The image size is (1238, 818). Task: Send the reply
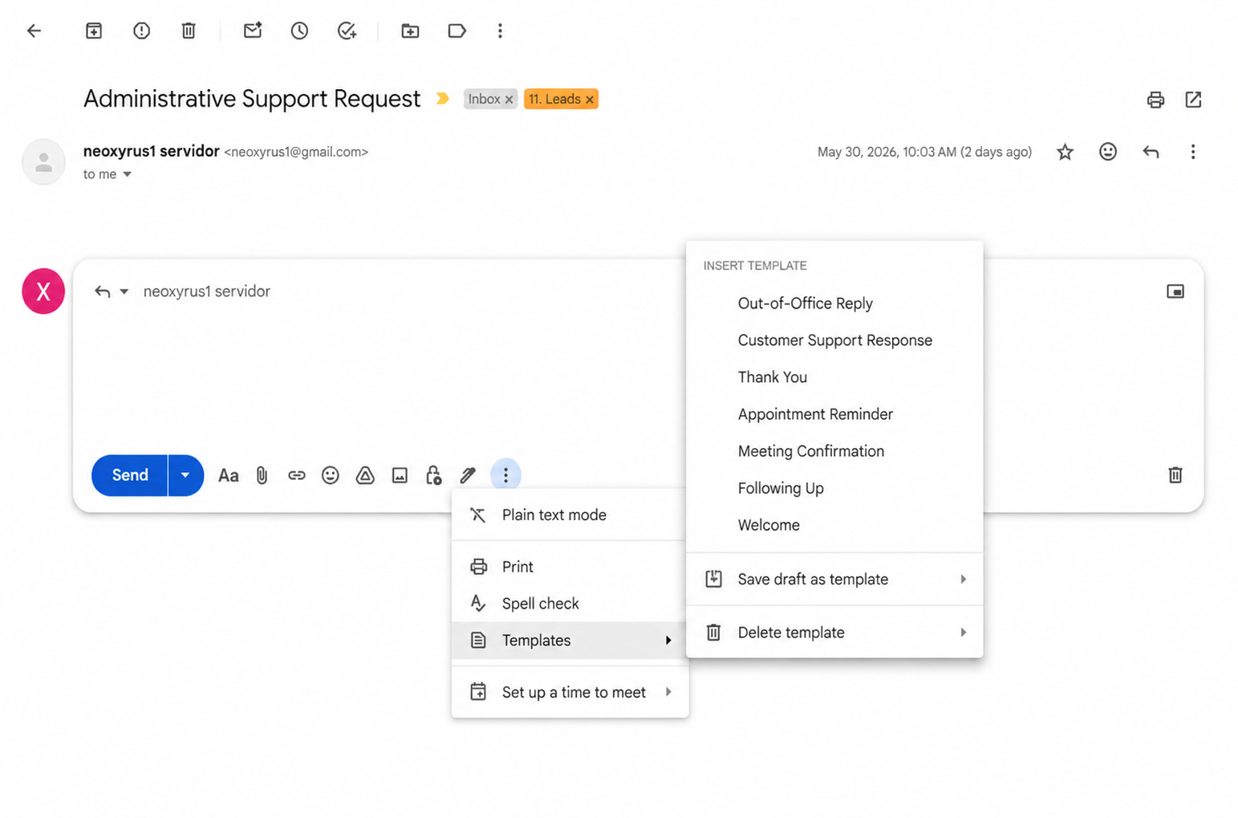pos(129,475)
